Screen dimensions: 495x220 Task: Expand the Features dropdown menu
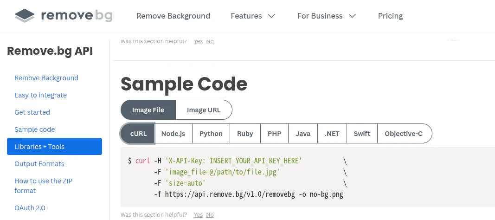pos(253,16)
